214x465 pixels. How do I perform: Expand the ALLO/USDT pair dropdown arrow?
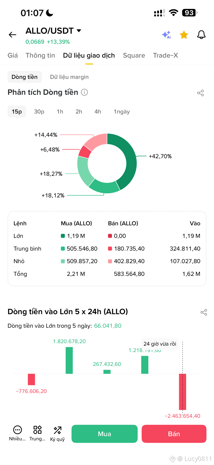tap(79, 31)
